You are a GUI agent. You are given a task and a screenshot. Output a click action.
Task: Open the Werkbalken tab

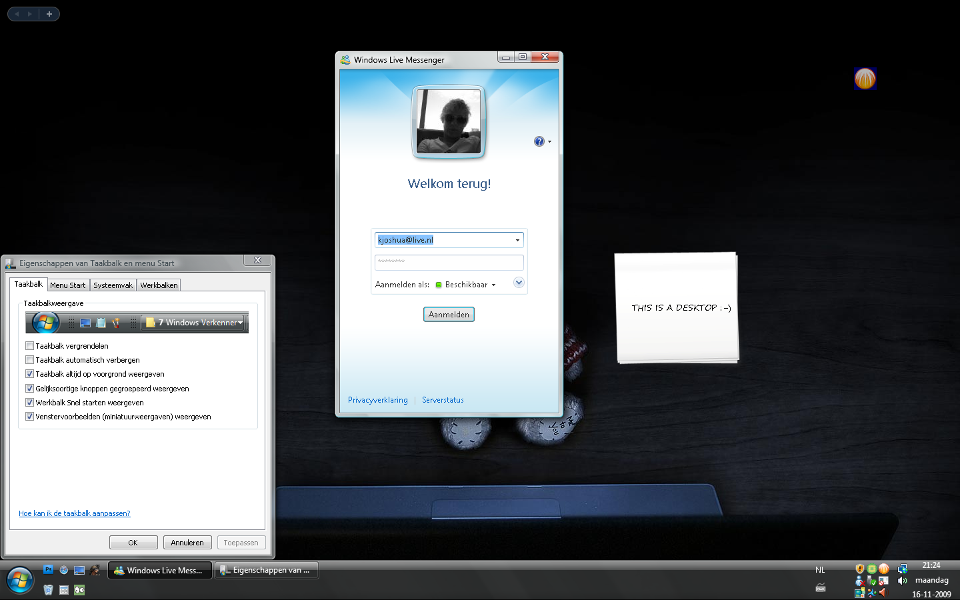(159, 285)
